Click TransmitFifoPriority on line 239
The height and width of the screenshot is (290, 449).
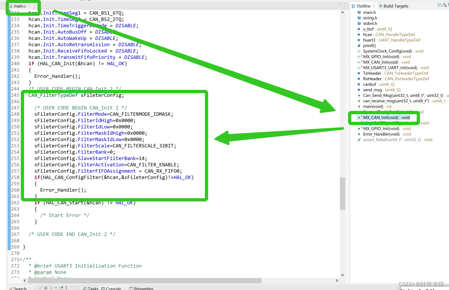click(x=86, y=57)
